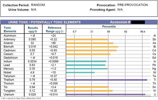This screenshot has height=100, width=158.
Task: Select the detection limit footnote text
Action: (x=21, y=98)
